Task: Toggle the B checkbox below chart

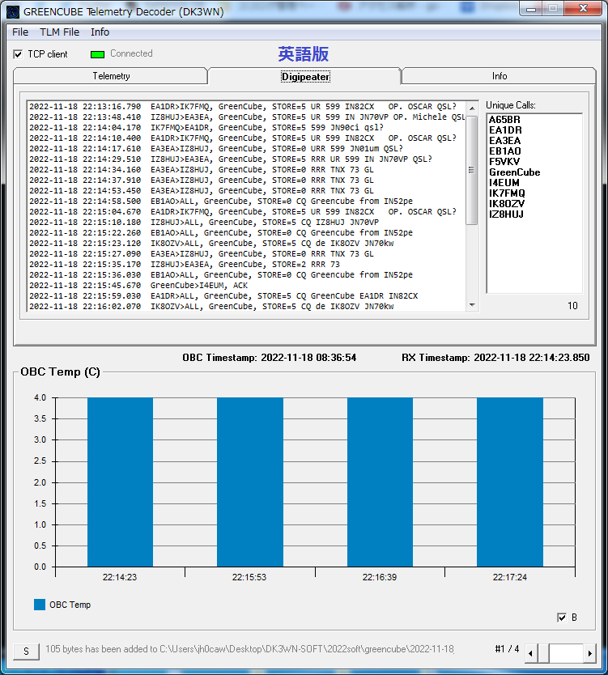Action: (x=562, y=618)
